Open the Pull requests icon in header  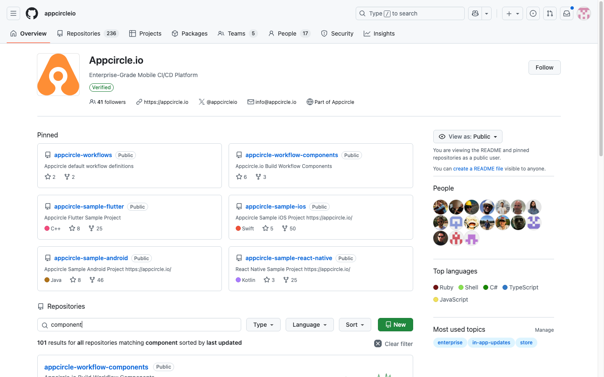pyautogui.click(x=550, y=13)
